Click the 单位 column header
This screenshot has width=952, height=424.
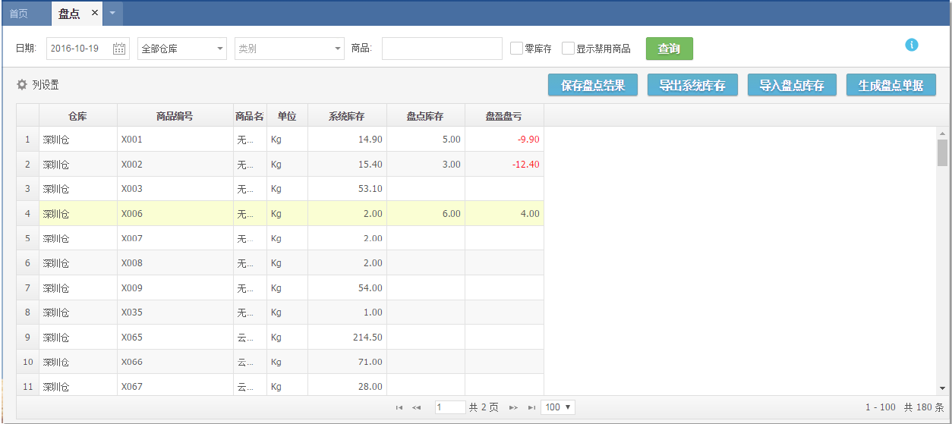(x=287, y=116)
